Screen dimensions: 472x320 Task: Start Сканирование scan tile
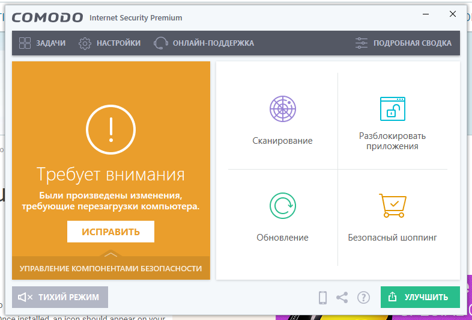(x=282, y=121)
